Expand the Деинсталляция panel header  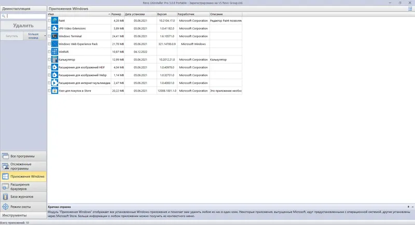pyautogui.click(x=23, y=9)
